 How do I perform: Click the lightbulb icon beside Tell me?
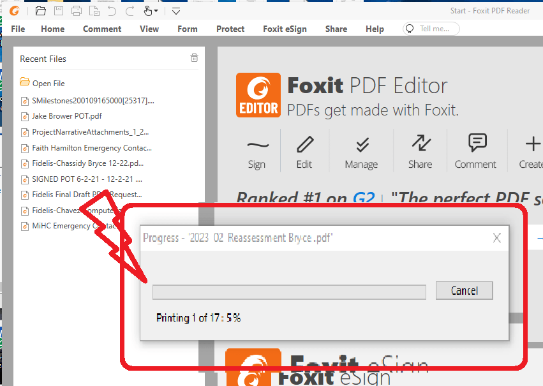coord(410,29)
